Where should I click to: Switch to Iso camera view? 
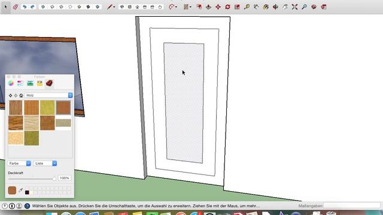[x=122, y=7]
